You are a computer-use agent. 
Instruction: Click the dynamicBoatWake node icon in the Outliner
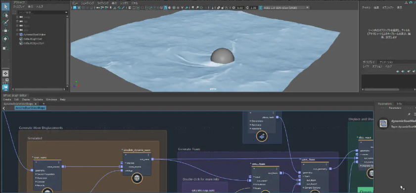21,34
